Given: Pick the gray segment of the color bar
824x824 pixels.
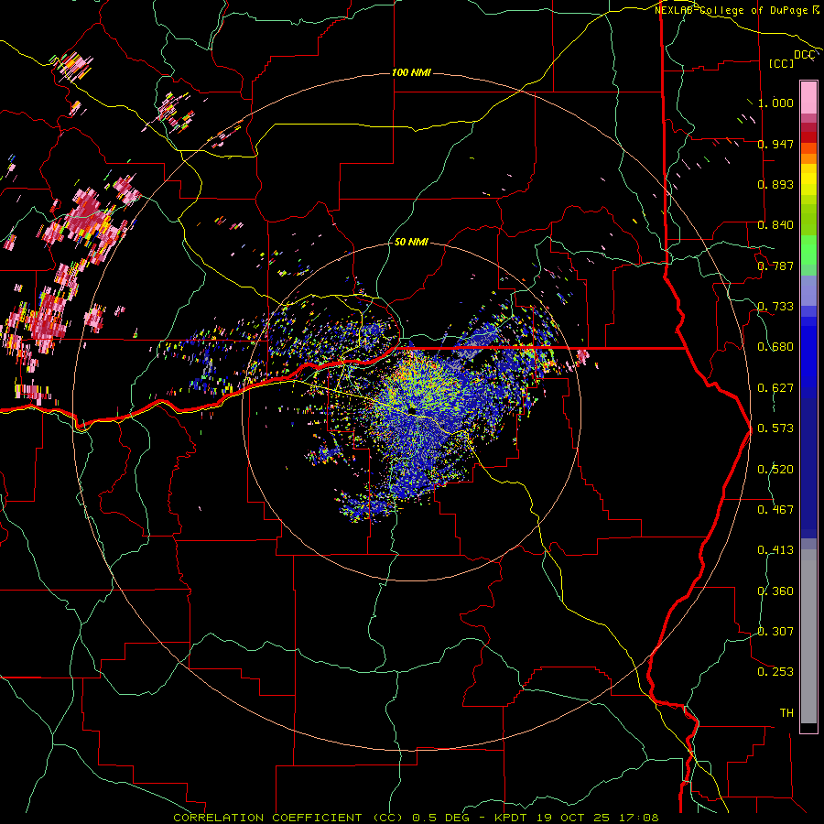Looking at the screenshot, I should click(x=808, y=636).
